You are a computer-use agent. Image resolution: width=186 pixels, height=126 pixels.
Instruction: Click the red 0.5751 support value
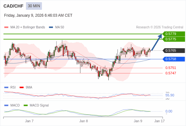click(171, 68)
